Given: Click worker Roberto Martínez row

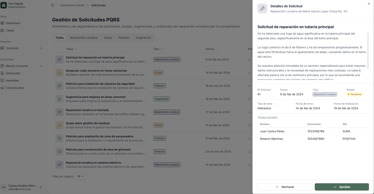Looking at the screenshot, I should [x=313, y=139].
